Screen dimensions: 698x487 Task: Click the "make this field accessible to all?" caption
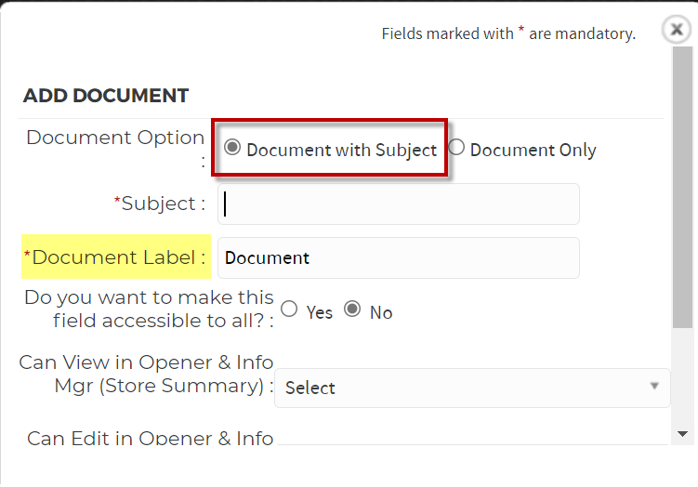149,309
